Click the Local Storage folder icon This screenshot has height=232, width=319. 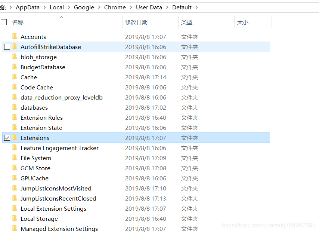(x=15, y=218)
